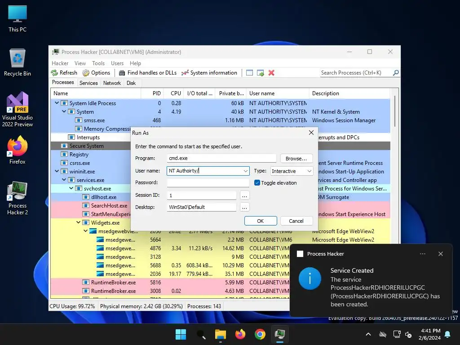The image size is (460, 345).
Task: Click the Search Processes box
Action: point(356,73)
